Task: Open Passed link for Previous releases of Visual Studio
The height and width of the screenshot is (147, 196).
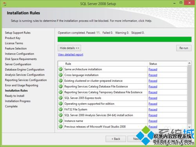Action: [x=153, y=127]
